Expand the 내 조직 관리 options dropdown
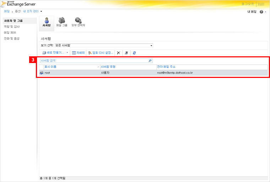This screenshot has width=270, height=182. tap(41, 11)
